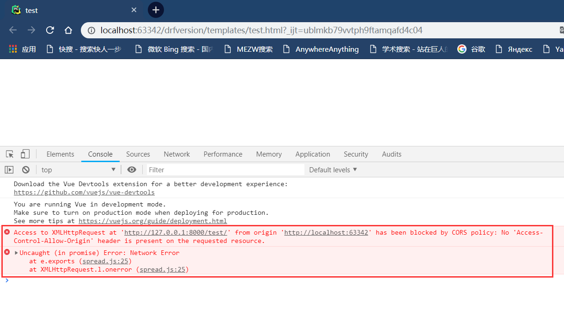This screenshot has height=309, width=564.
Task: Switch to the Elements tab
Action: tap(60, 154)
